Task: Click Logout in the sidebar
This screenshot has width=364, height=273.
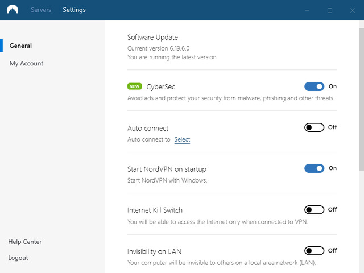Action: (18, 258)
